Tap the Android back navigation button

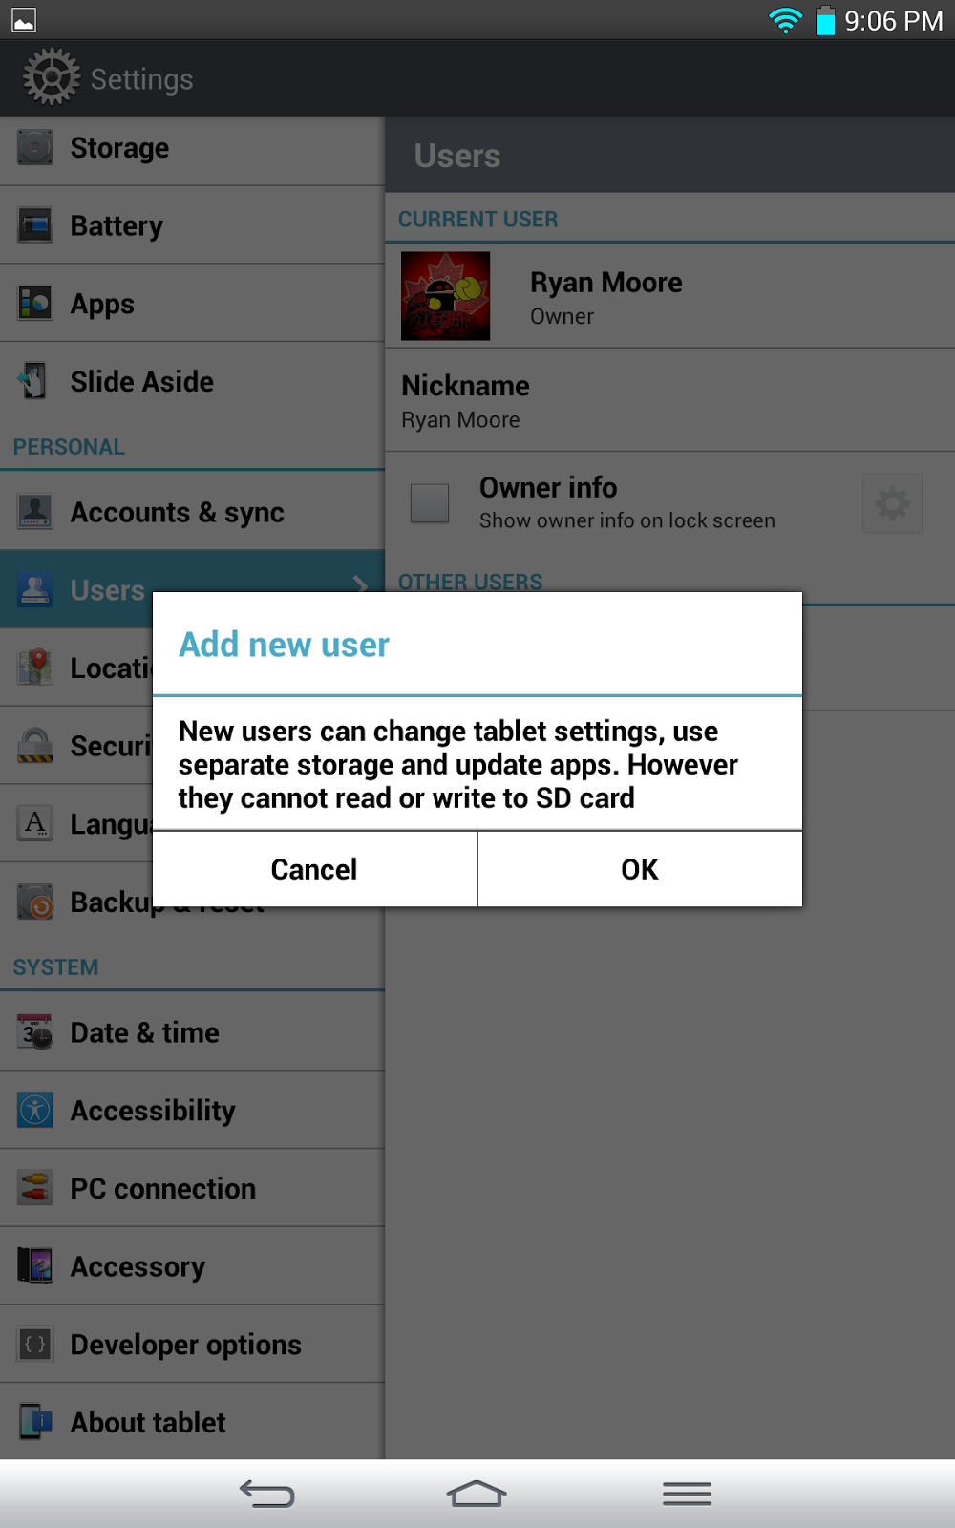267,1494
